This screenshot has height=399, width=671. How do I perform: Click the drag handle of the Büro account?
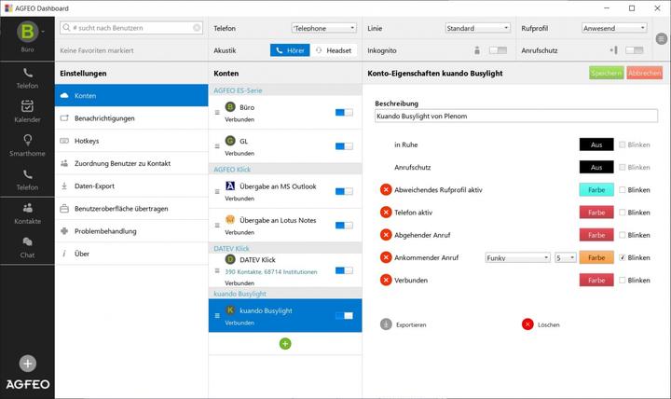tap(217, 113)
